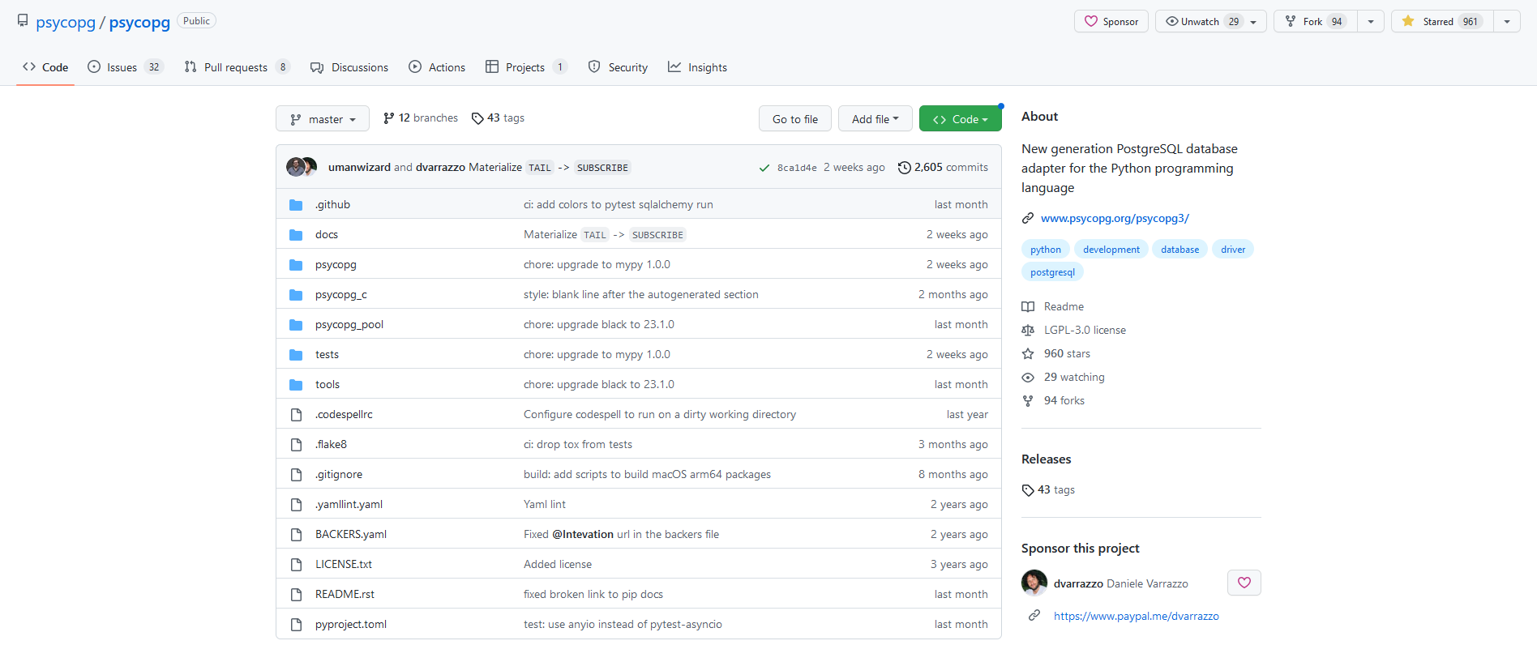
Task: Fork the repository using the Fork button
Action: (1316, 21)
